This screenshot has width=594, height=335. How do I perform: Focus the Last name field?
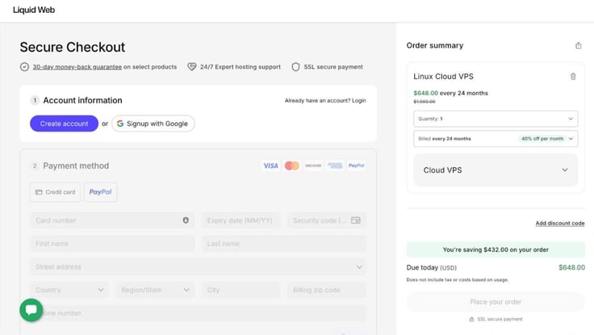click(284, 244)
